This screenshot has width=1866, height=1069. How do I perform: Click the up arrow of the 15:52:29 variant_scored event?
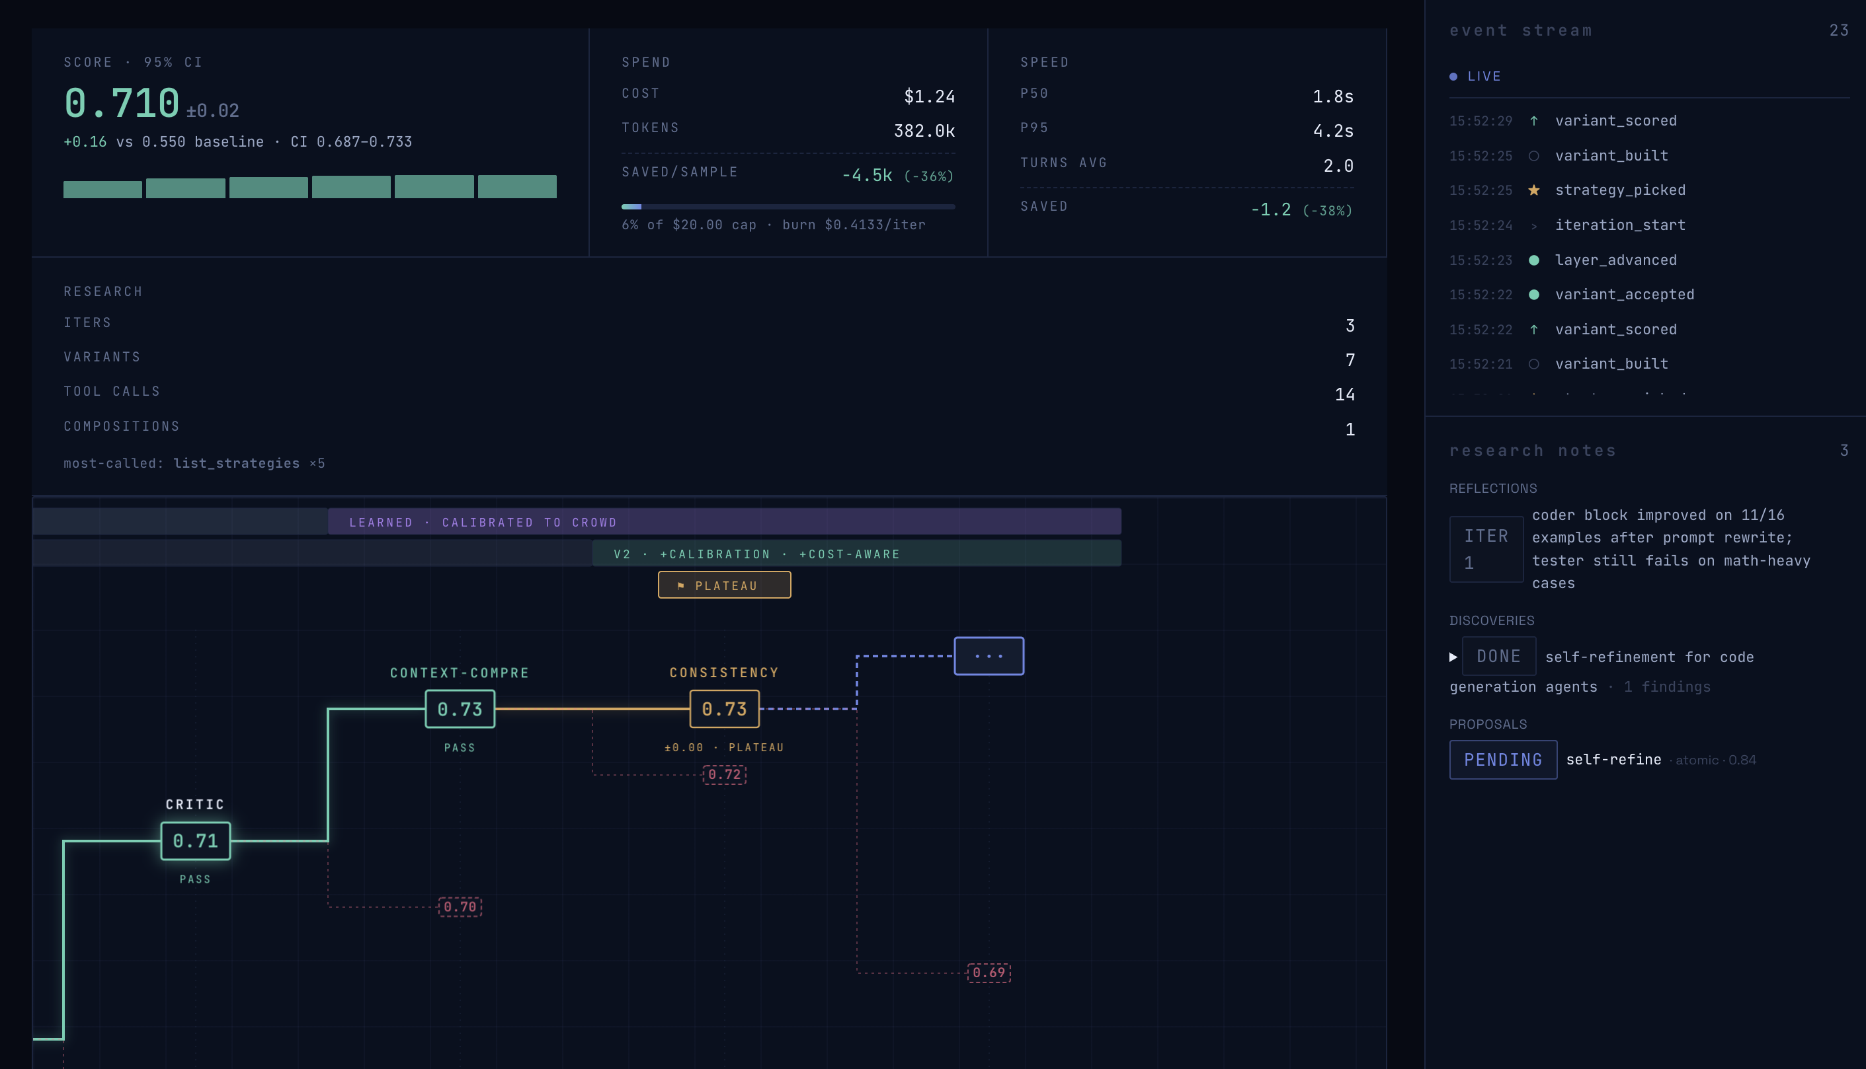tap(1534, 121)
